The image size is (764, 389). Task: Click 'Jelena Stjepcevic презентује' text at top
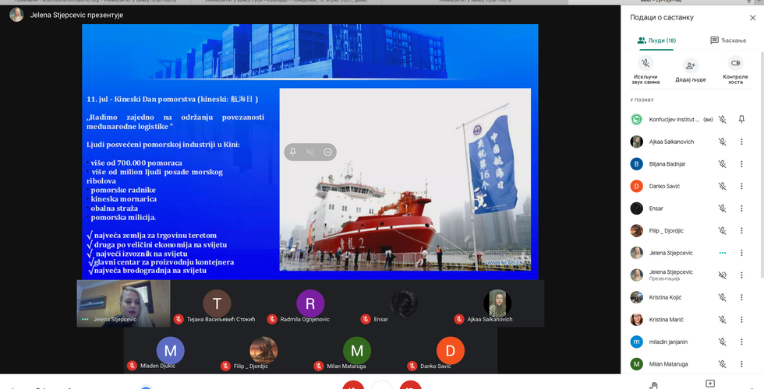(76, 15)
